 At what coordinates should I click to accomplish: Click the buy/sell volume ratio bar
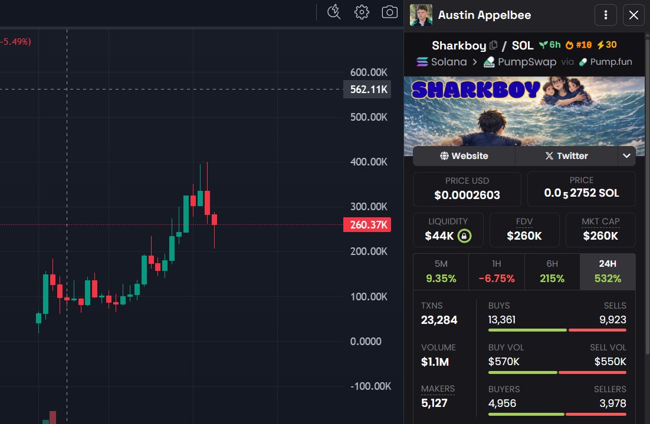tap(557, 372)
